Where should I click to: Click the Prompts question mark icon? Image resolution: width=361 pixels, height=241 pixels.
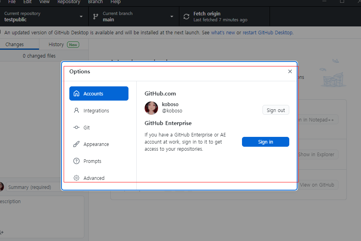pyautogui.click(x=76, y=161)
